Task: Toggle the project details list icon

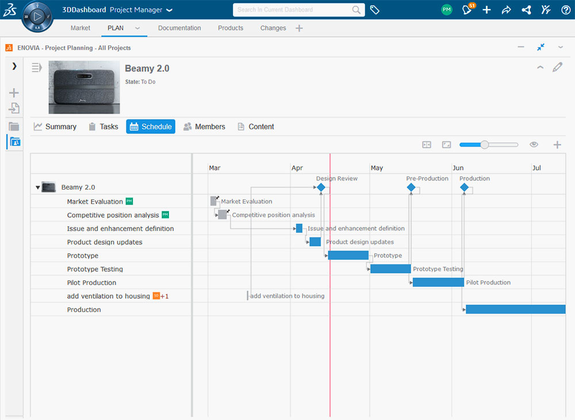Action: click(37, 68)
